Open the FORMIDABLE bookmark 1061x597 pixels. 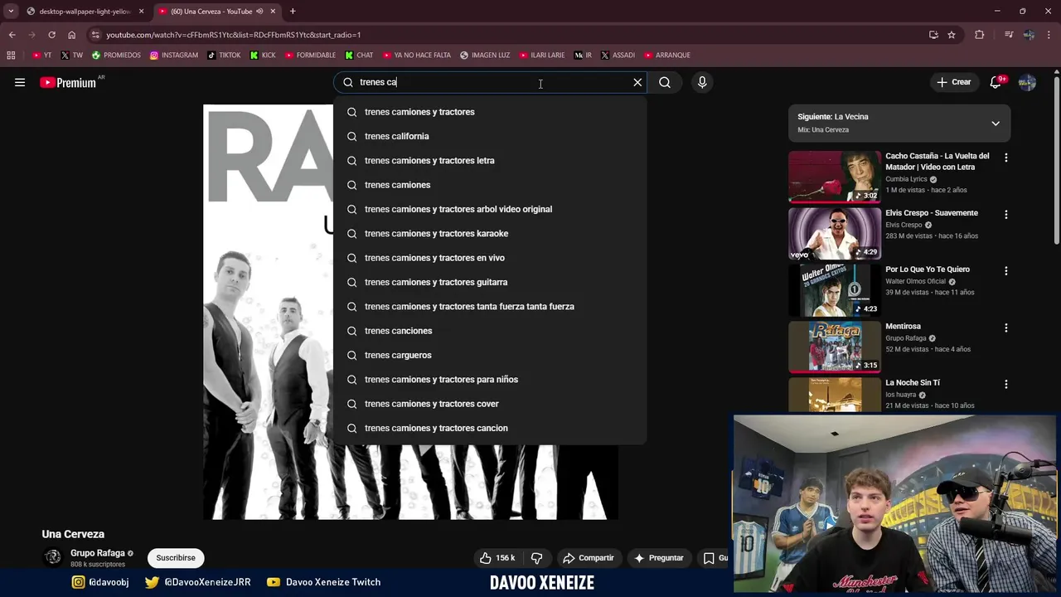point(310,56)
